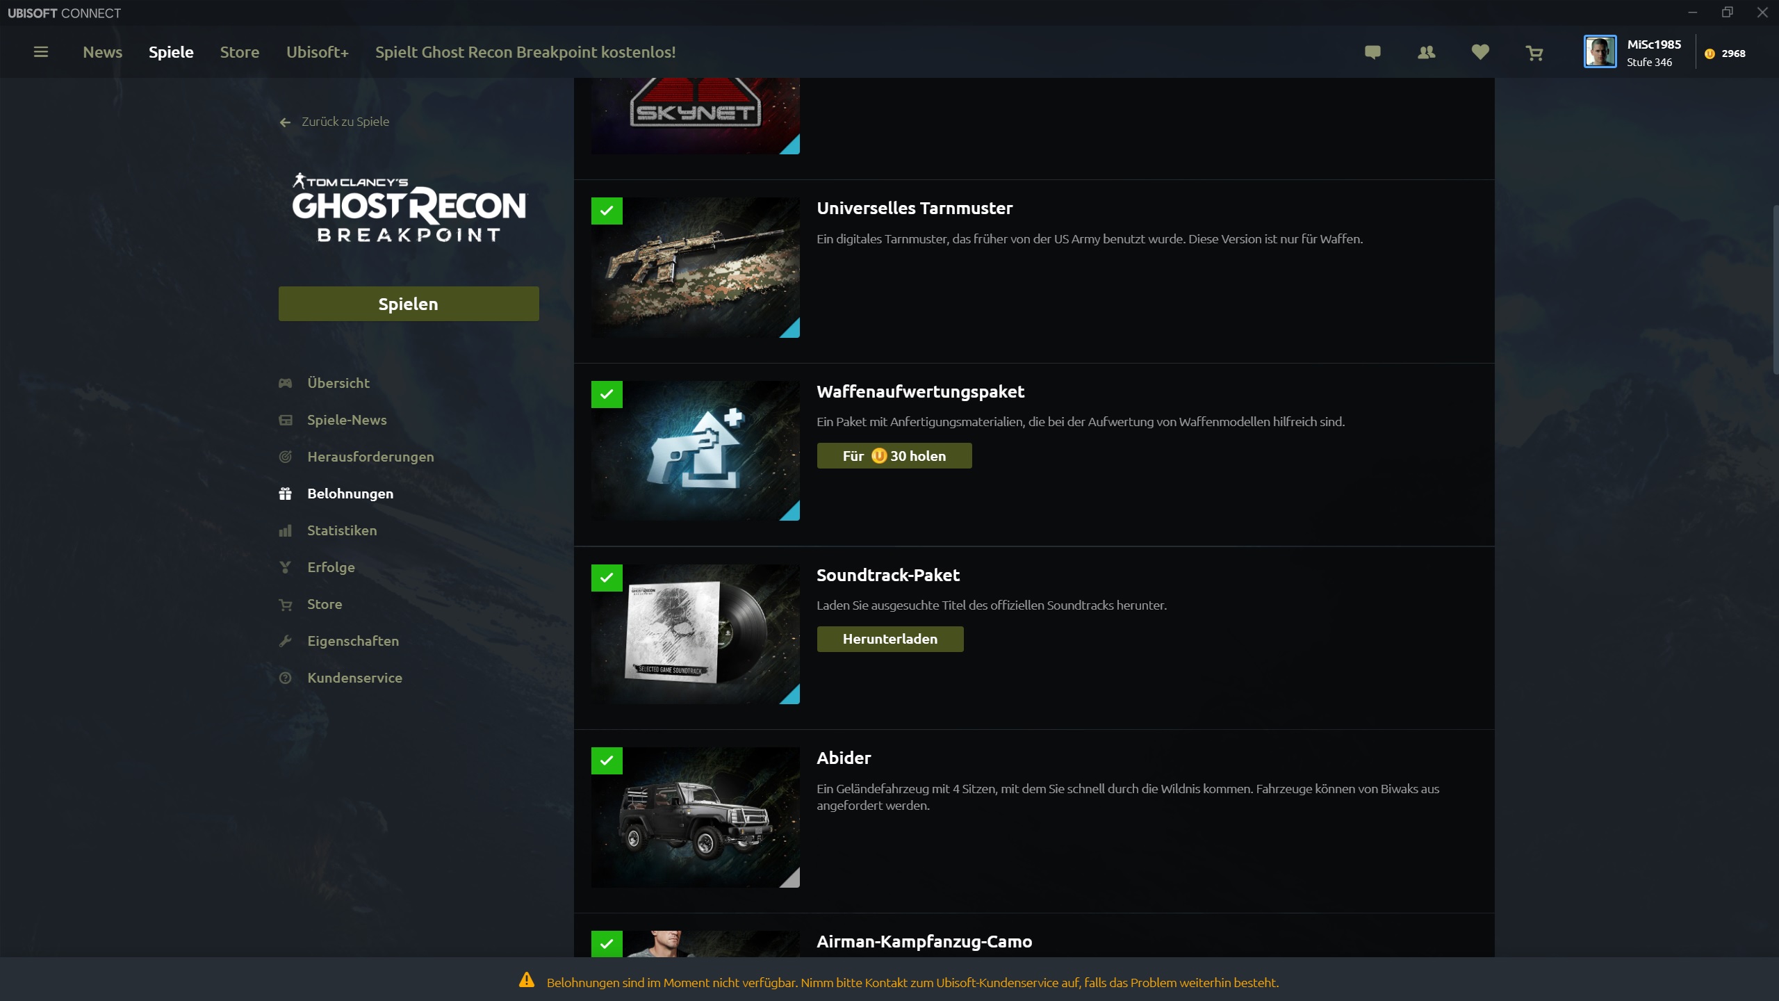Switch to the Store top tab

pyautogui.click(x=239, y=52)
